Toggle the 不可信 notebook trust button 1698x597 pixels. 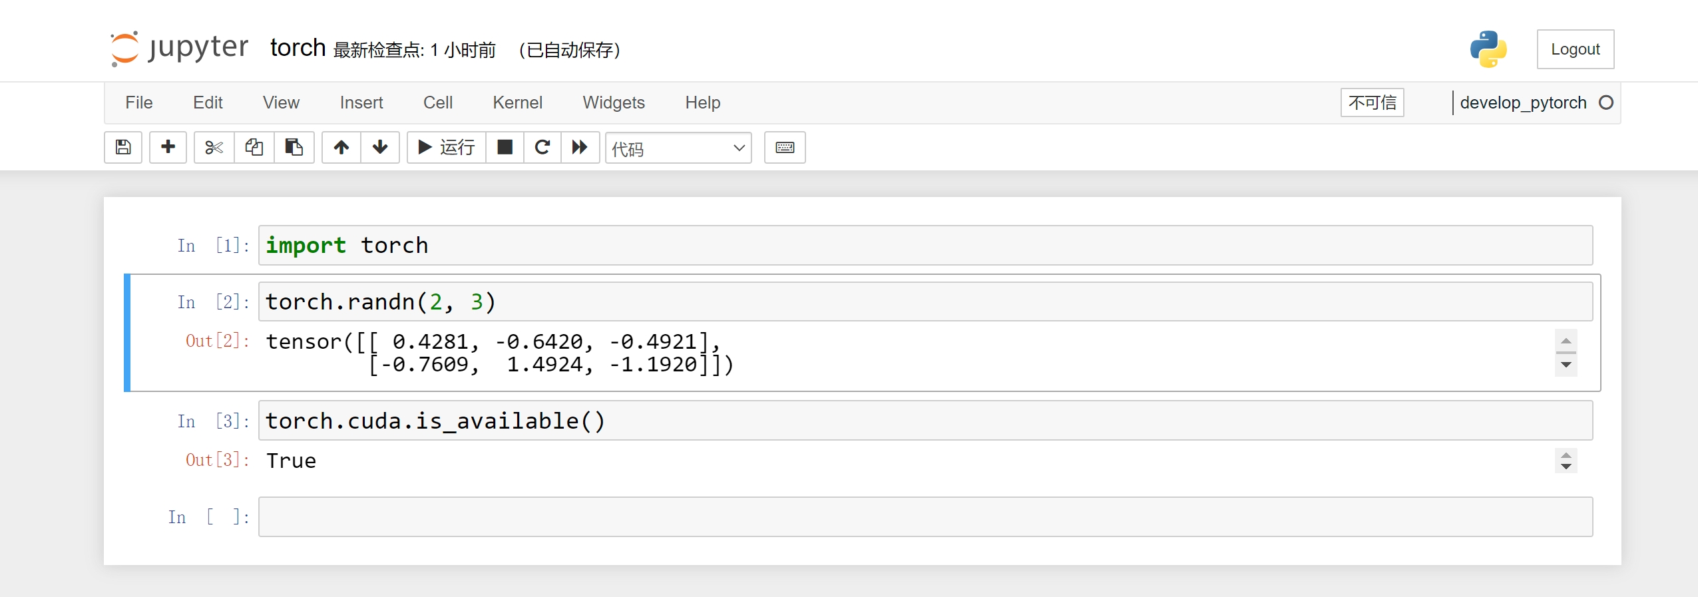(1372, 102)
